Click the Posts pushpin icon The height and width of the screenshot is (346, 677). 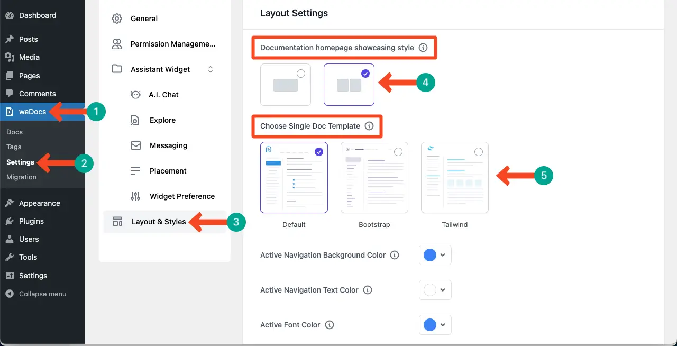coord(10,39)
